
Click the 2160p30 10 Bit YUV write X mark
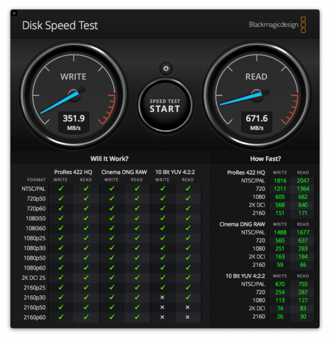[x=162, y=298]
